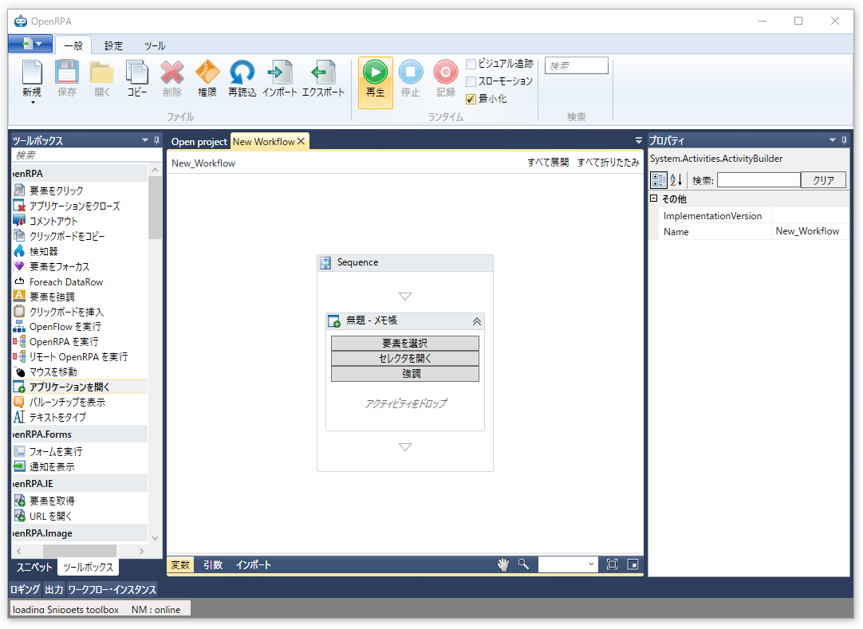Switch to the 一般 ribbon tab

(x=73, y=45)
